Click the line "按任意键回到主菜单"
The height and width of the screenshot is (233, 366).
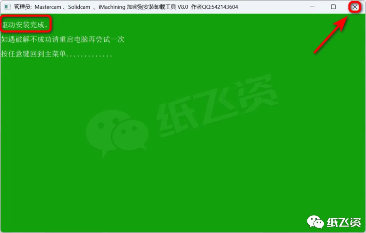click(34, 54)
